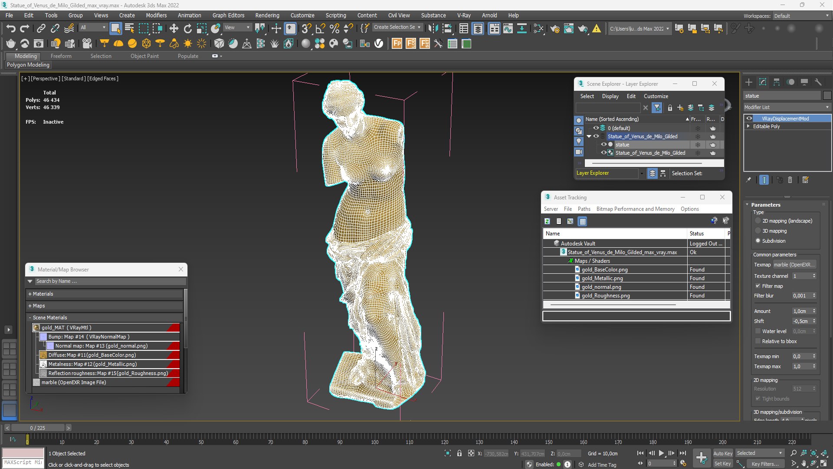Click the Layer Explorer filter funnel icon
This screenshot has height=469, width=833.
pyautogui.click(x=657, y=108)
